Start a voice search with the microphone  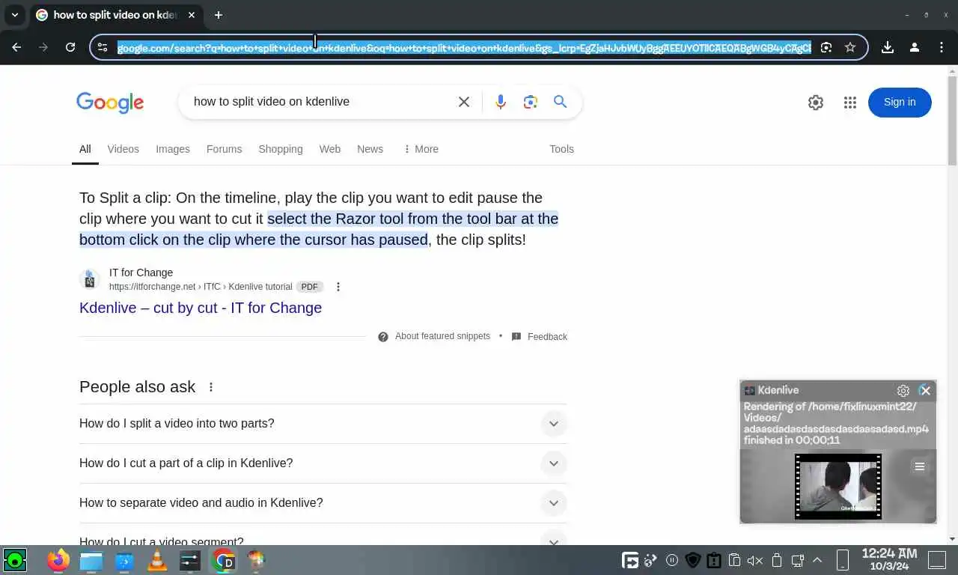[x=501, y=102]
